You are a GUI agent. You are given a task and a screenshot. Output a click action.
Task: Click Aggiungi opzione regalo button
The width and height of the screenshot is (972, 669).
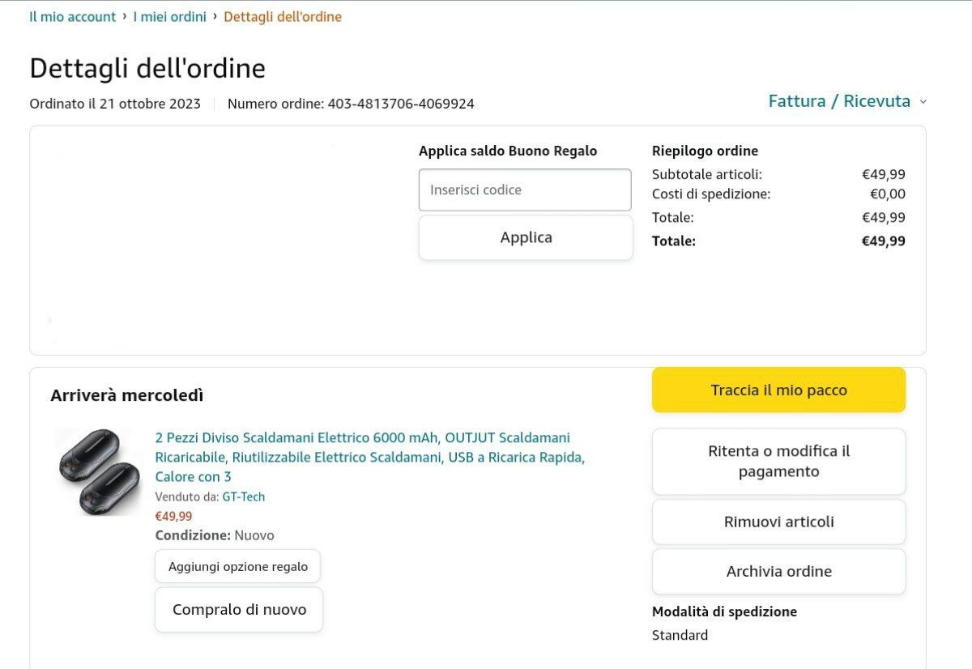tap(237, 567)
